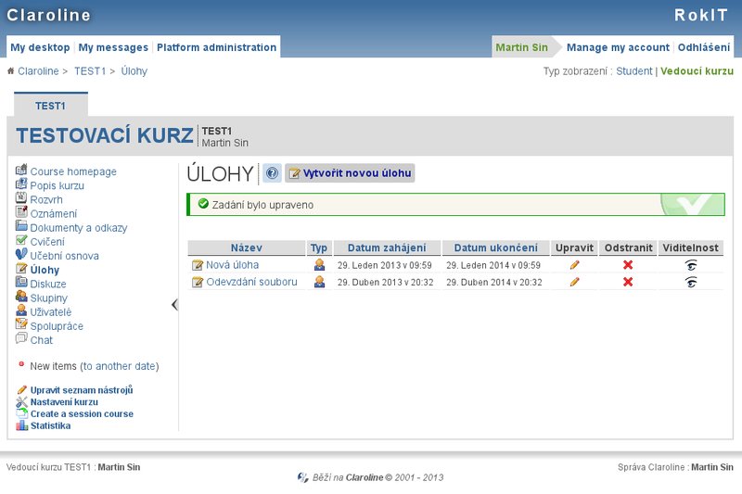Switch view mode to Student
742x494 pixels.
point(634,71)
